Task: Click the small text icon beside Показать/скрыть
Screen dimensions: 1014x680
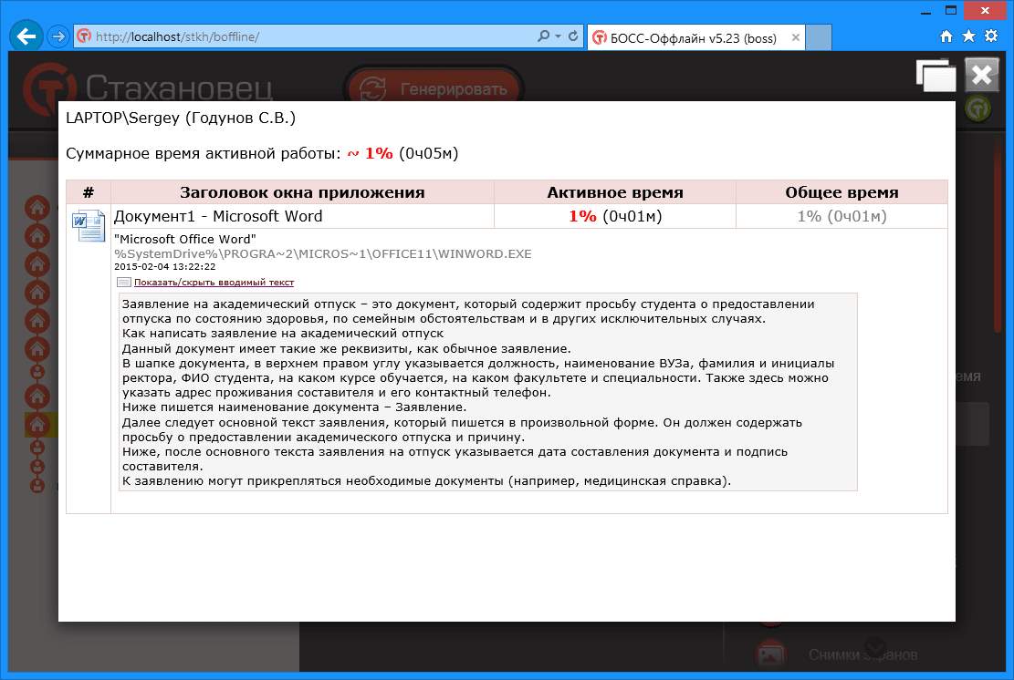Action: [123, 283]
